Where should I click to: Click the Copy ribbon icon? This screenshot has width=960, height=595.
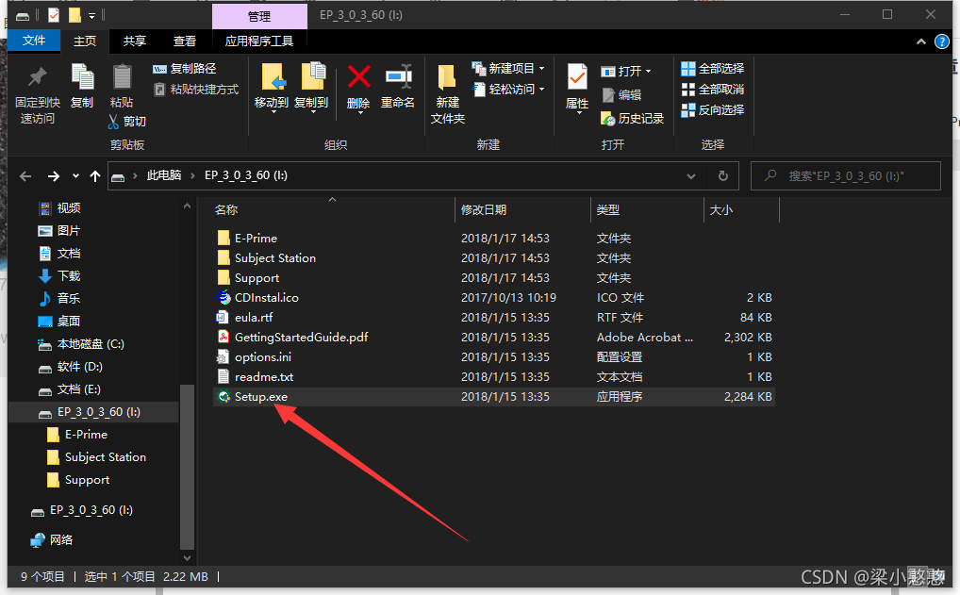coord(82,77)
